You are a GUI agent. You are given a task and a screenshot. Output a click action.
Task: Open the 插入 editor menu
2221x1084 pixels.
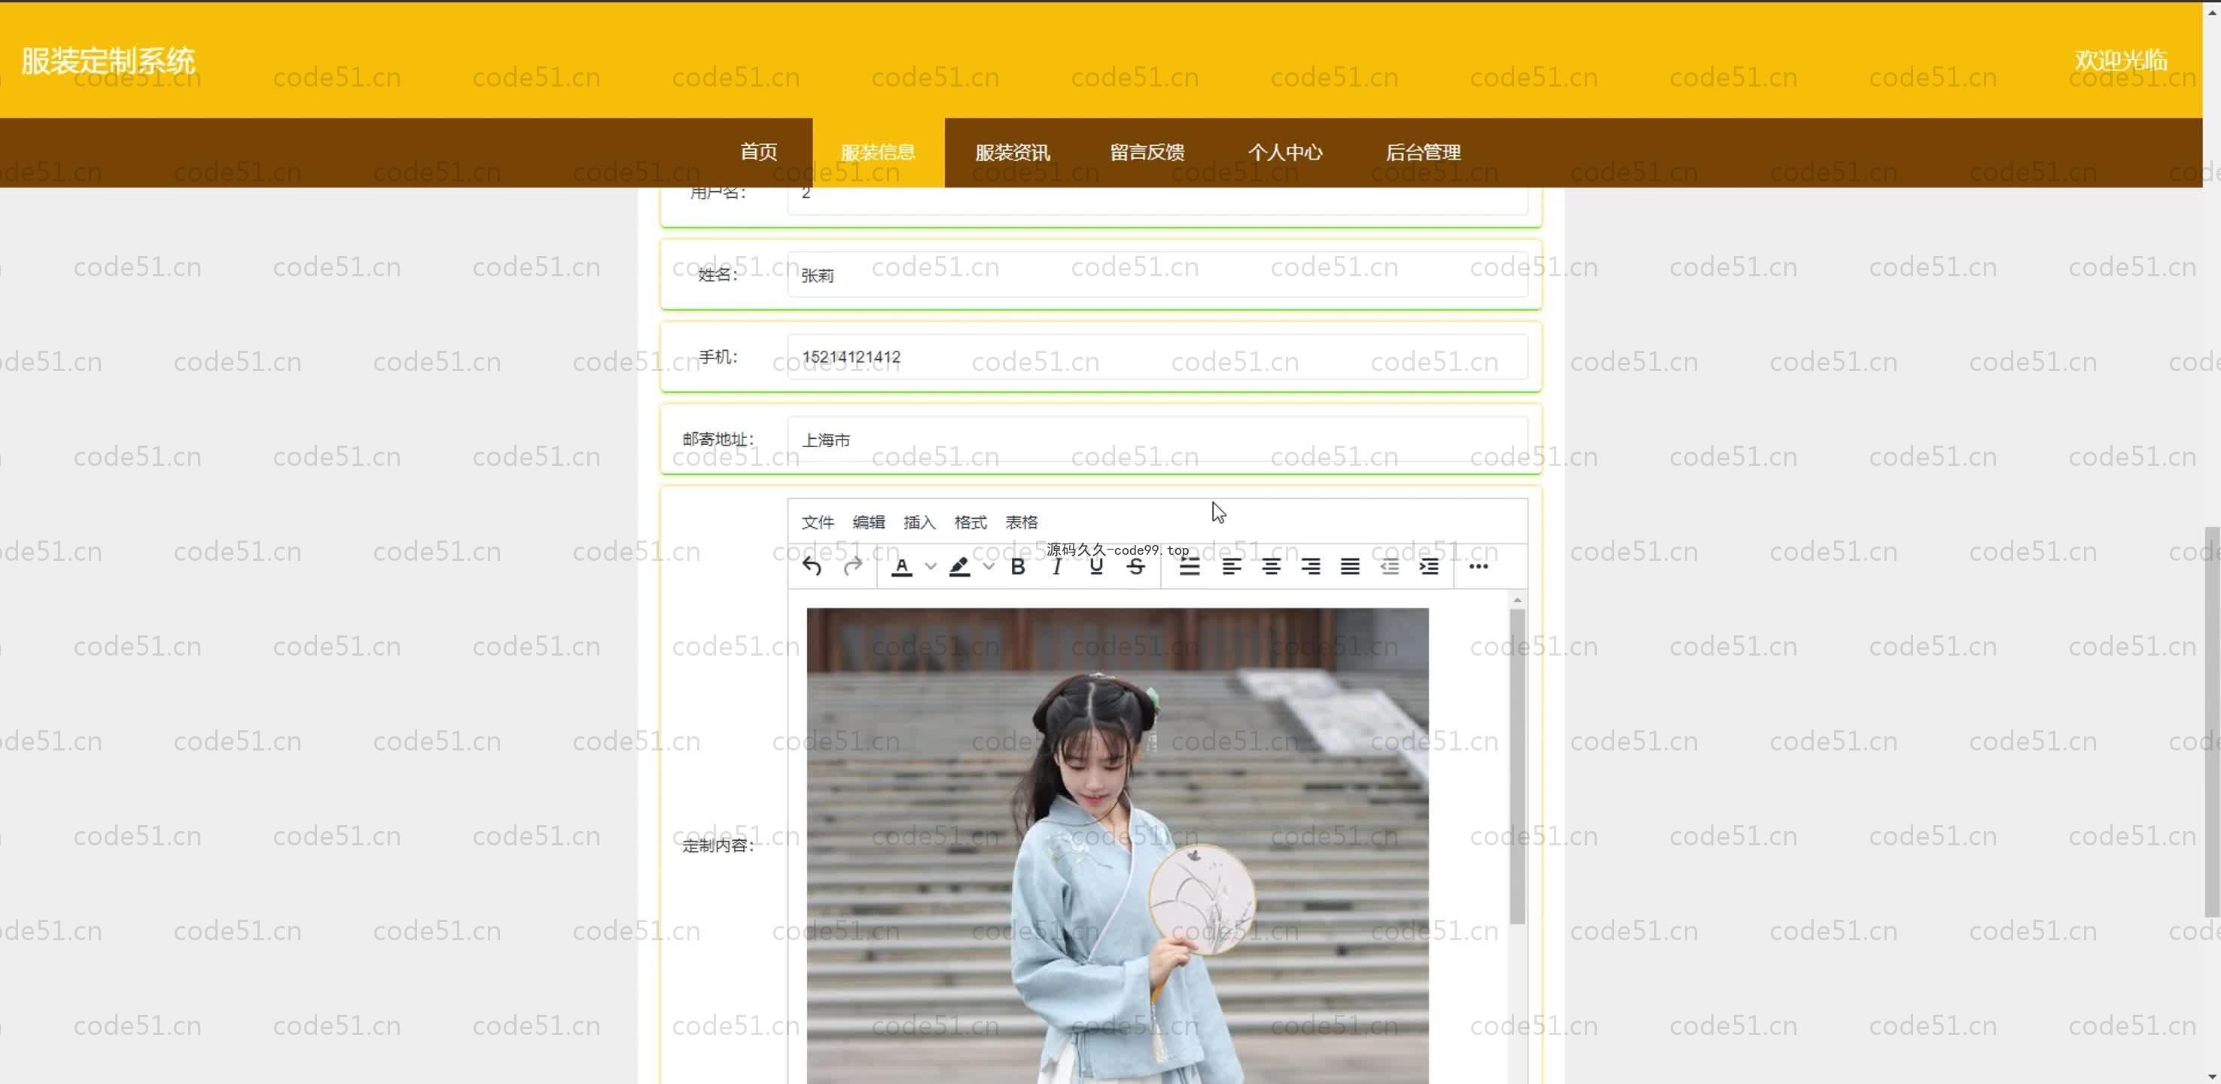coord(919,522)
